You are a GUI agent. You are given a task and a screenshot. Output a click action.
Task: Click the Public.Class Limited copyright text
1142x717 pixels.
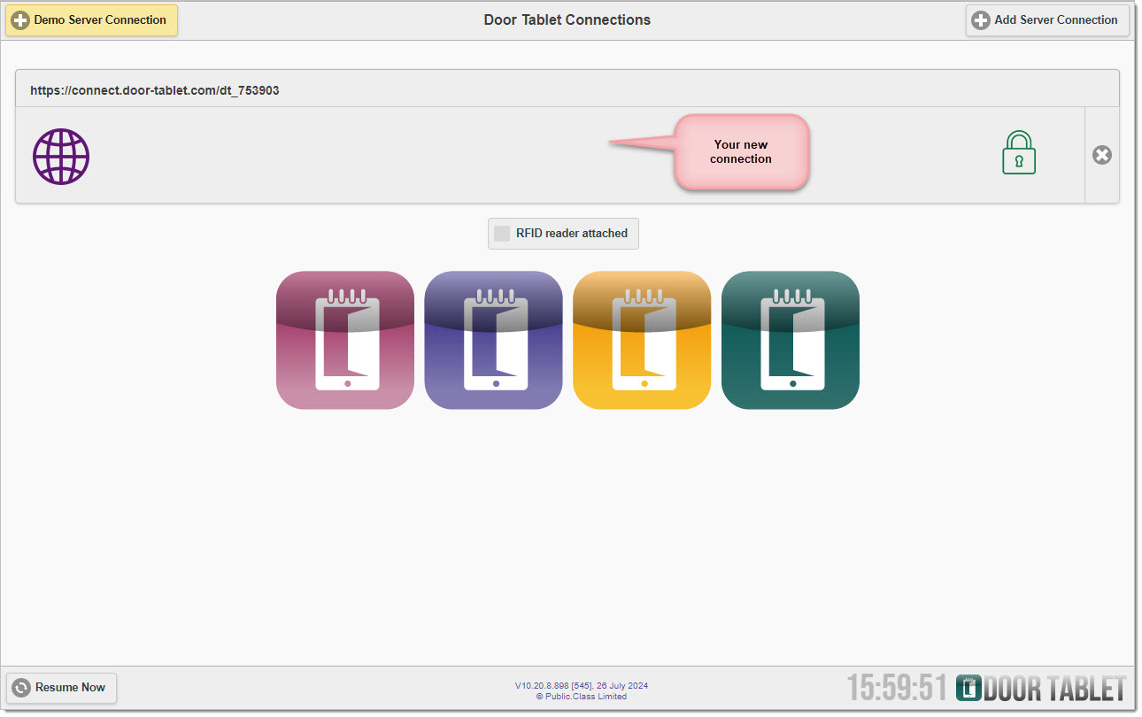coord(582,697)
